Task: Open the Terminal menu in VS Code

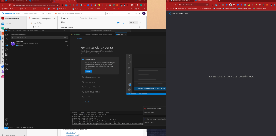Action: pyautogui.click(x=37, y=31)
